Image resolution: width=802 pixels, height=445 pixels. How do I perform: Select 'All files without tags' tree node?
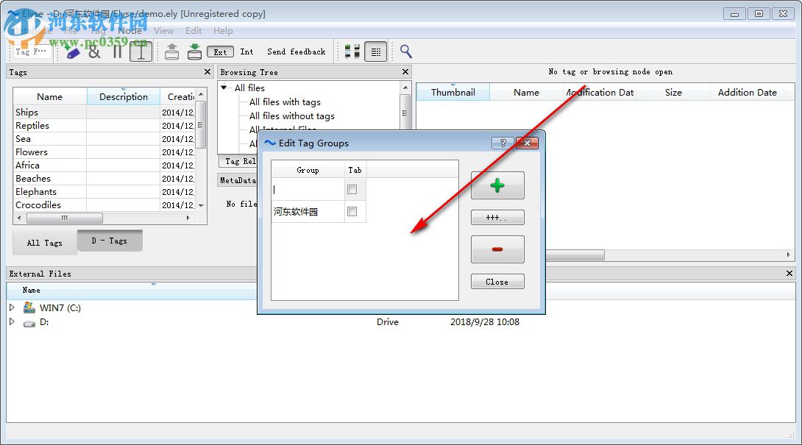pyautogui.click(x=291, y=116)
